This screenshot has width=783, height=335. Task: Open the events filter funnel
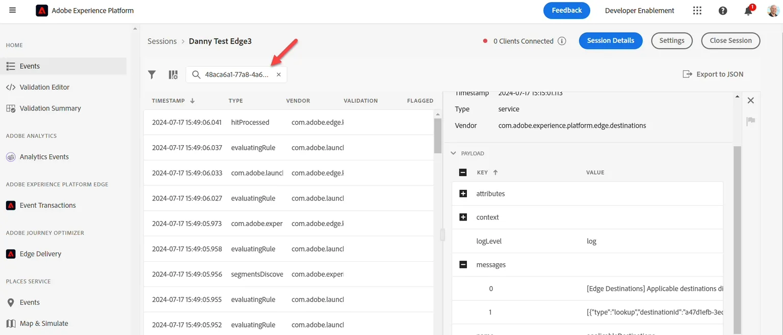(152, 75)
